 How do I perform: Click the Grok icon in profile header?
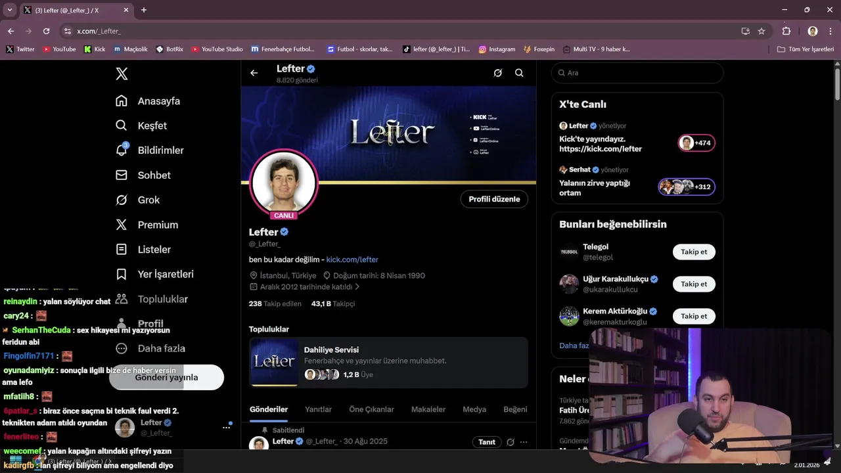click(498, 73)
